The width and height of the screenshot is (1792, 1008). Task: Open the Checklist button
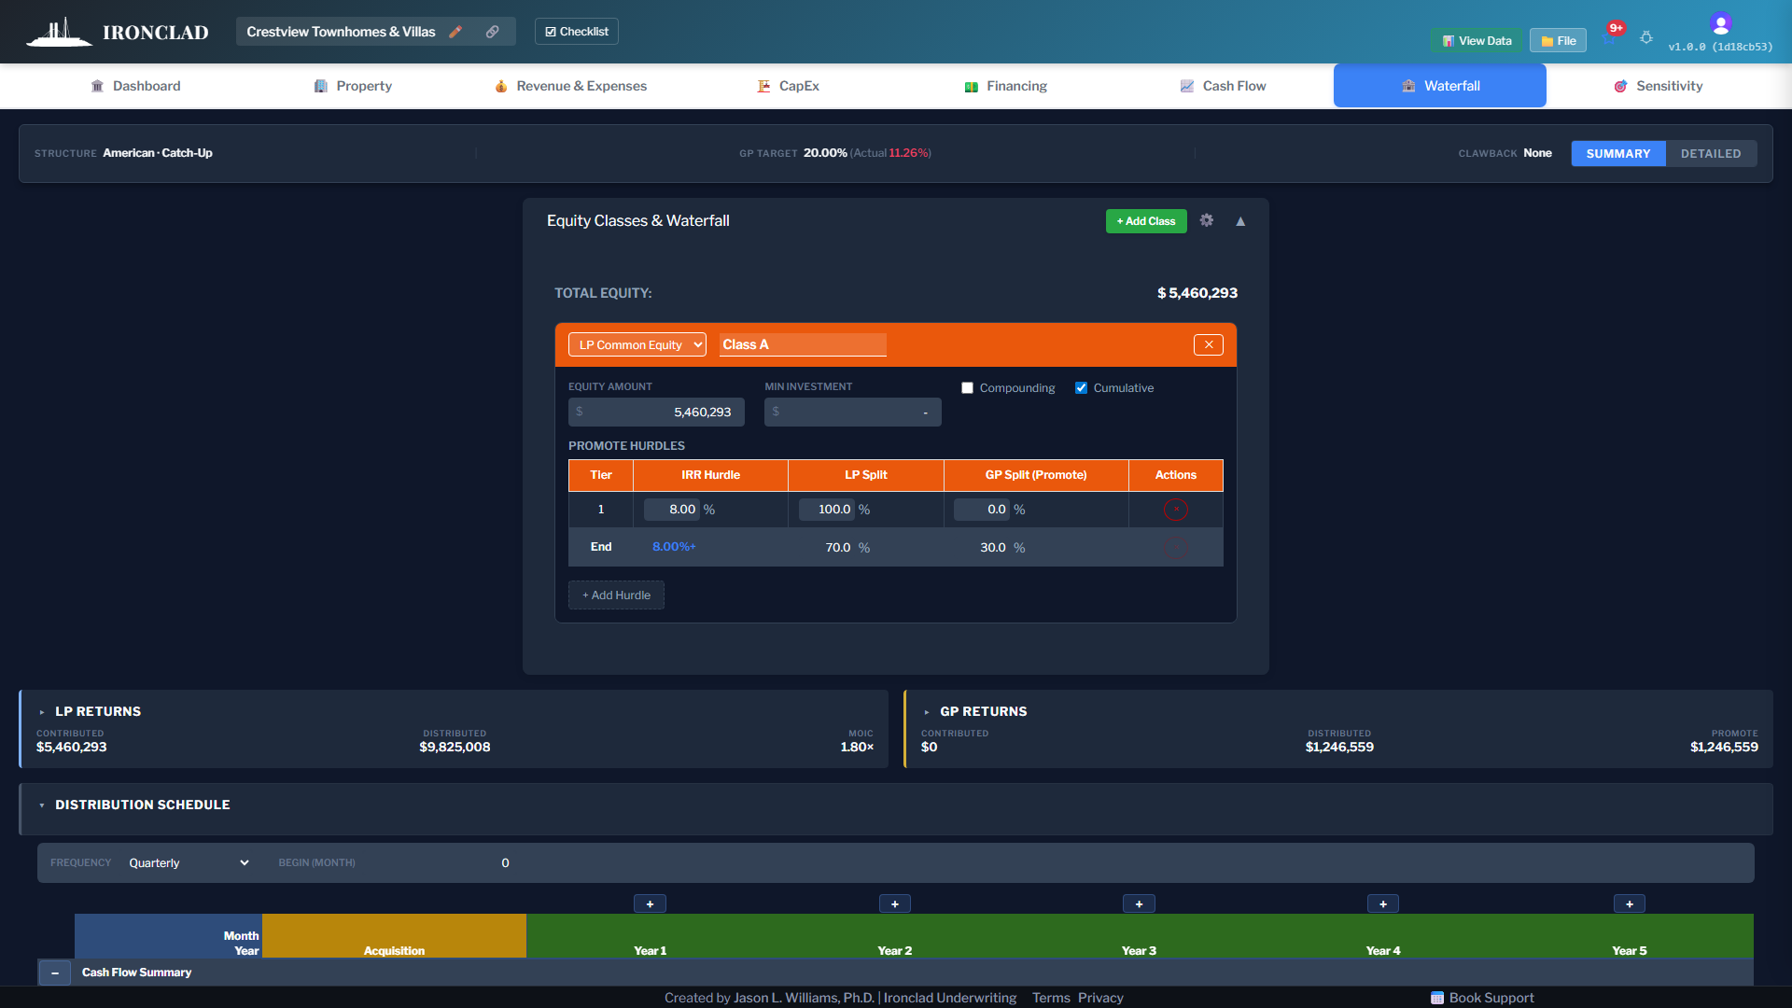[x=577, y=32]
